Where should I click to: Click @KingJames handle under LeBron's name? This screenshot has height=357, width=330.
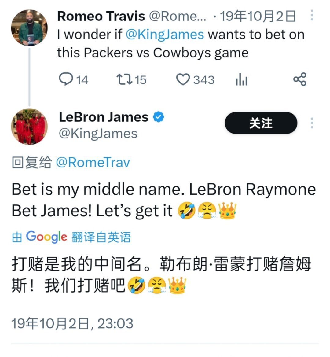click(x=98, y=134)
